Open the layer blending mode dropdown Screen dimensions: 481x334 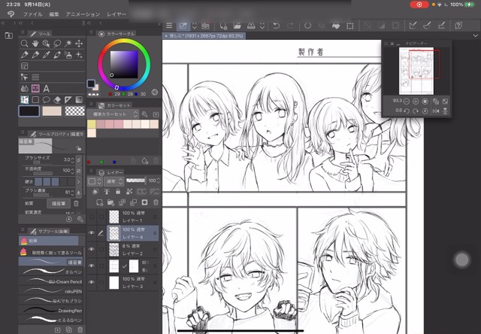pyautogui.click(x=113, y=181)
